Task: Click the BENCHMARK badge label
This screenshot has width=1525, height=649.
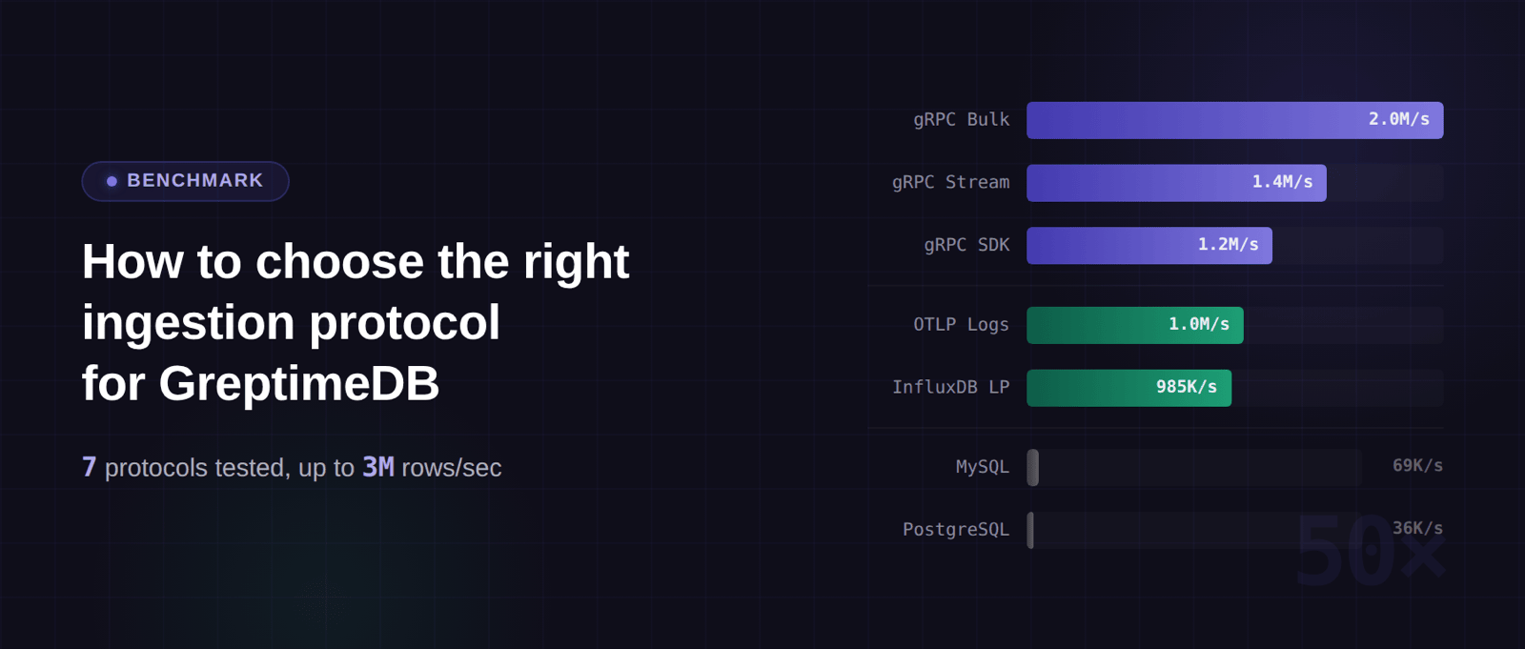Action: click(x=194, y=181)
